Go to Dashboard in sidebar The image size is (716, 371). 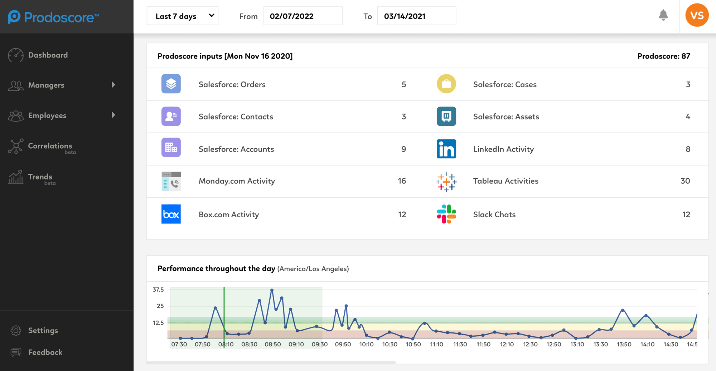click(x=48, y=55)
